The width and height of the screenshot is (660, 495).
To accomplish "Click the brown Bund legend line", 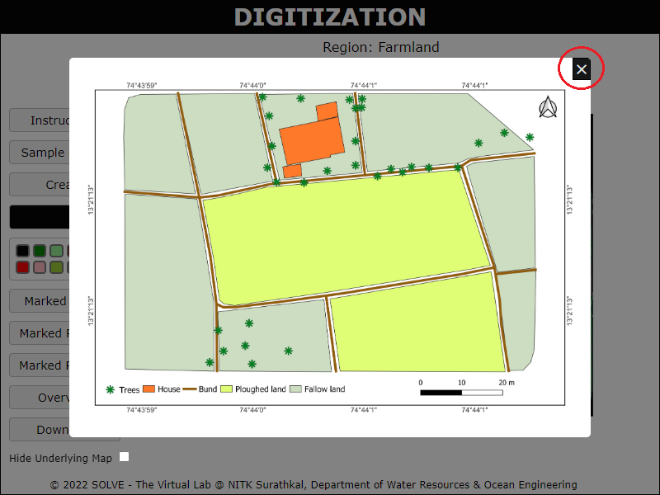I will [189, 389].
